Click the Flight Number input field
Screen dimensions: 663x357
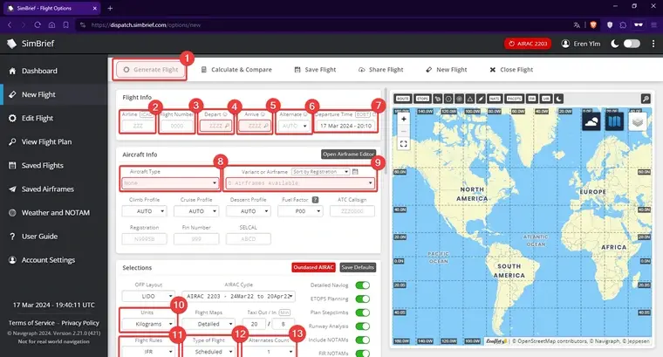177,126
